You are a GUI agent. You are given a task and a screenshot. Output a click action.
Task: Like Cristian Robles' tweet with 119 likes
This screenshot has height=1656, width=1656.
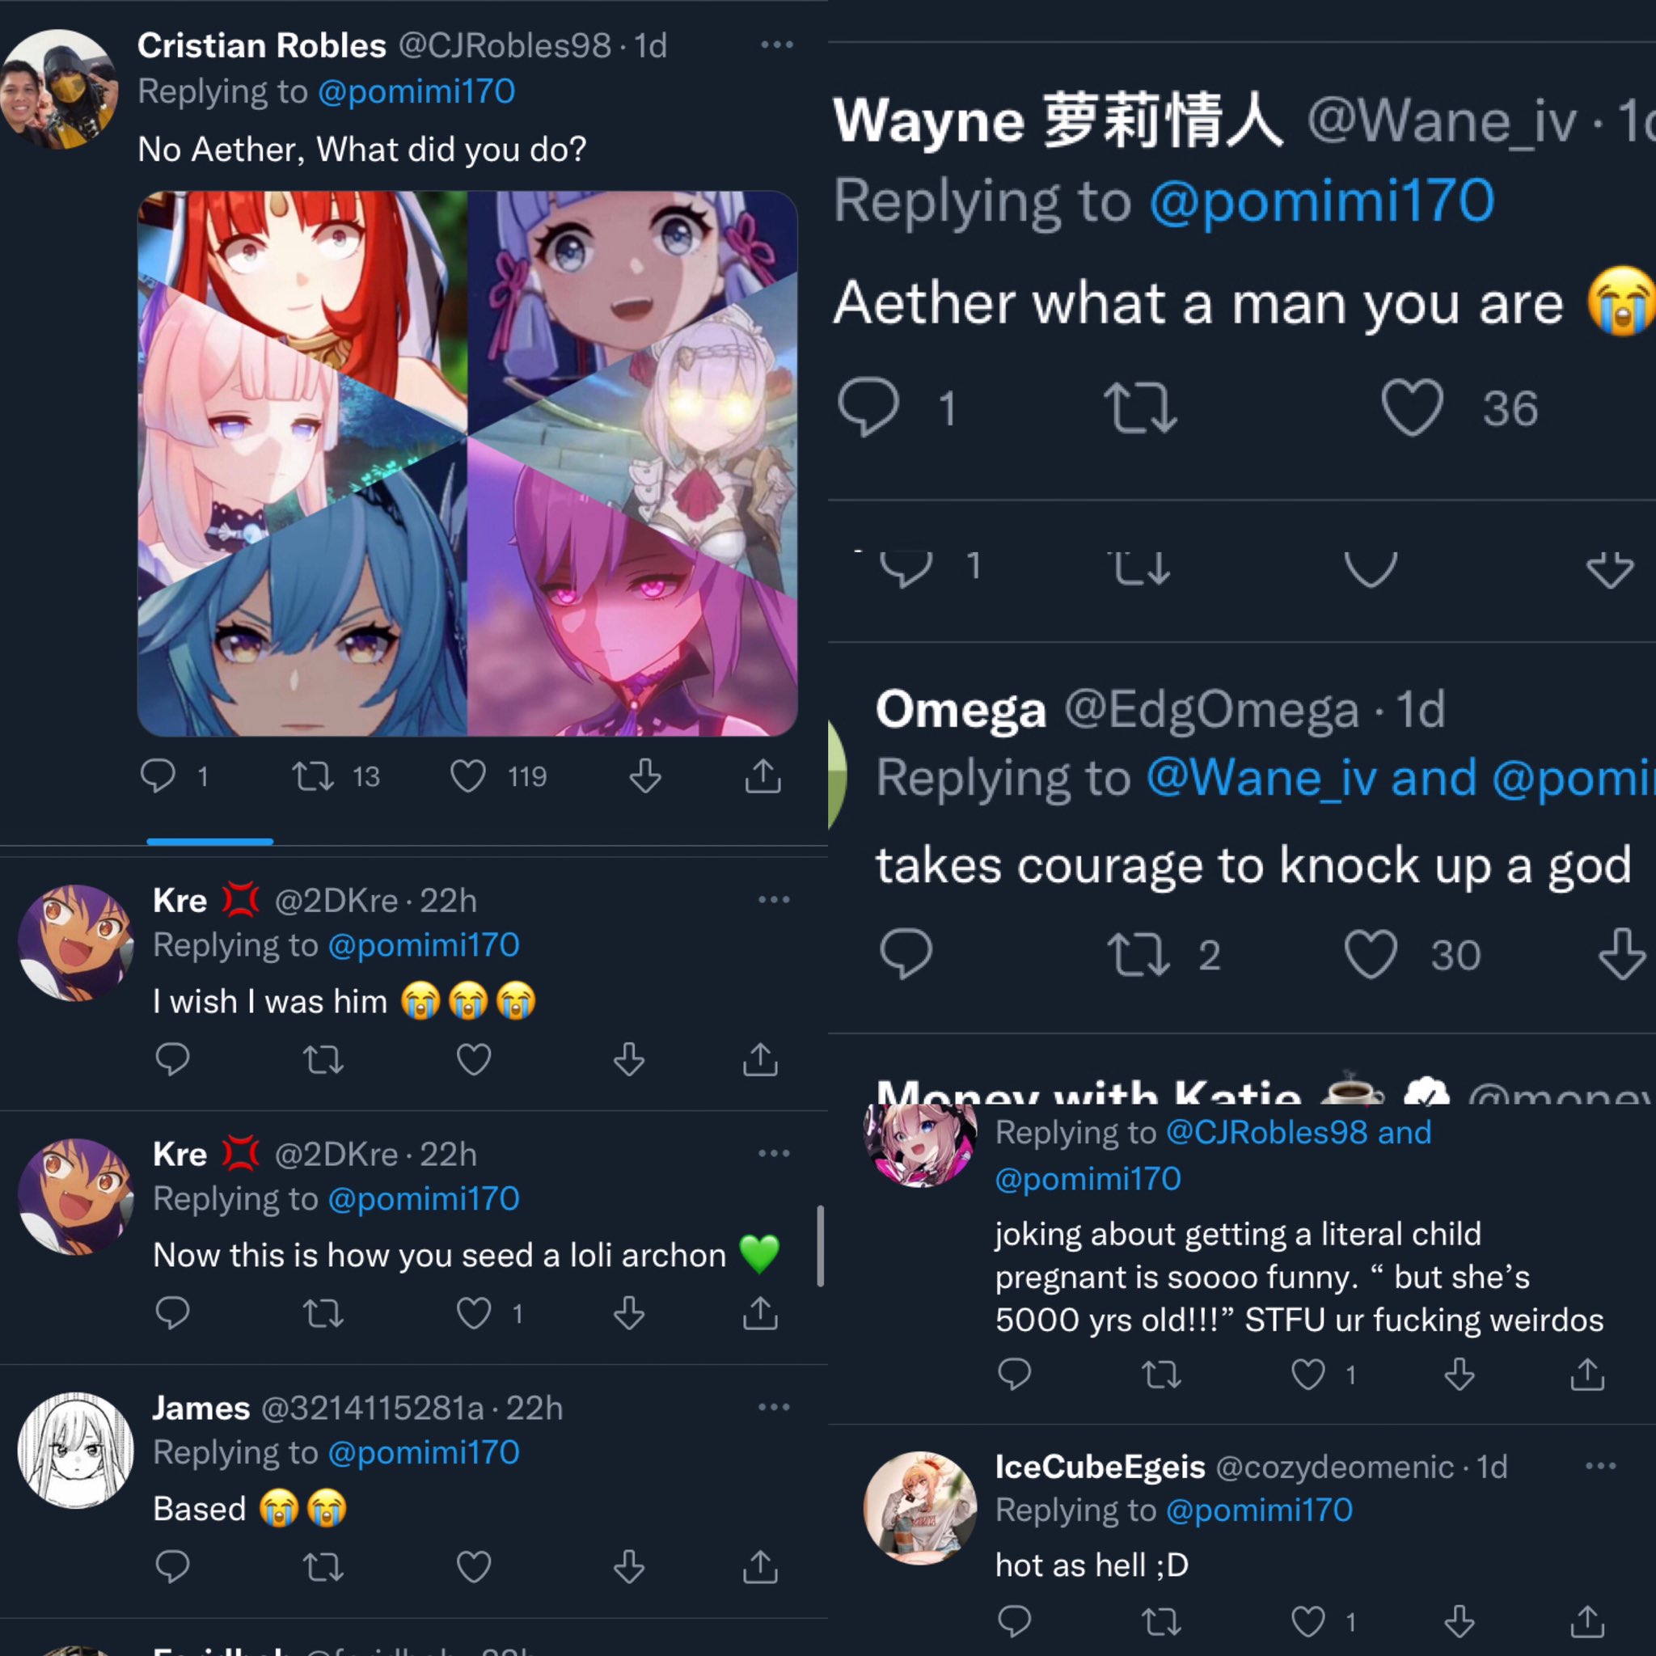pos(469,776)
